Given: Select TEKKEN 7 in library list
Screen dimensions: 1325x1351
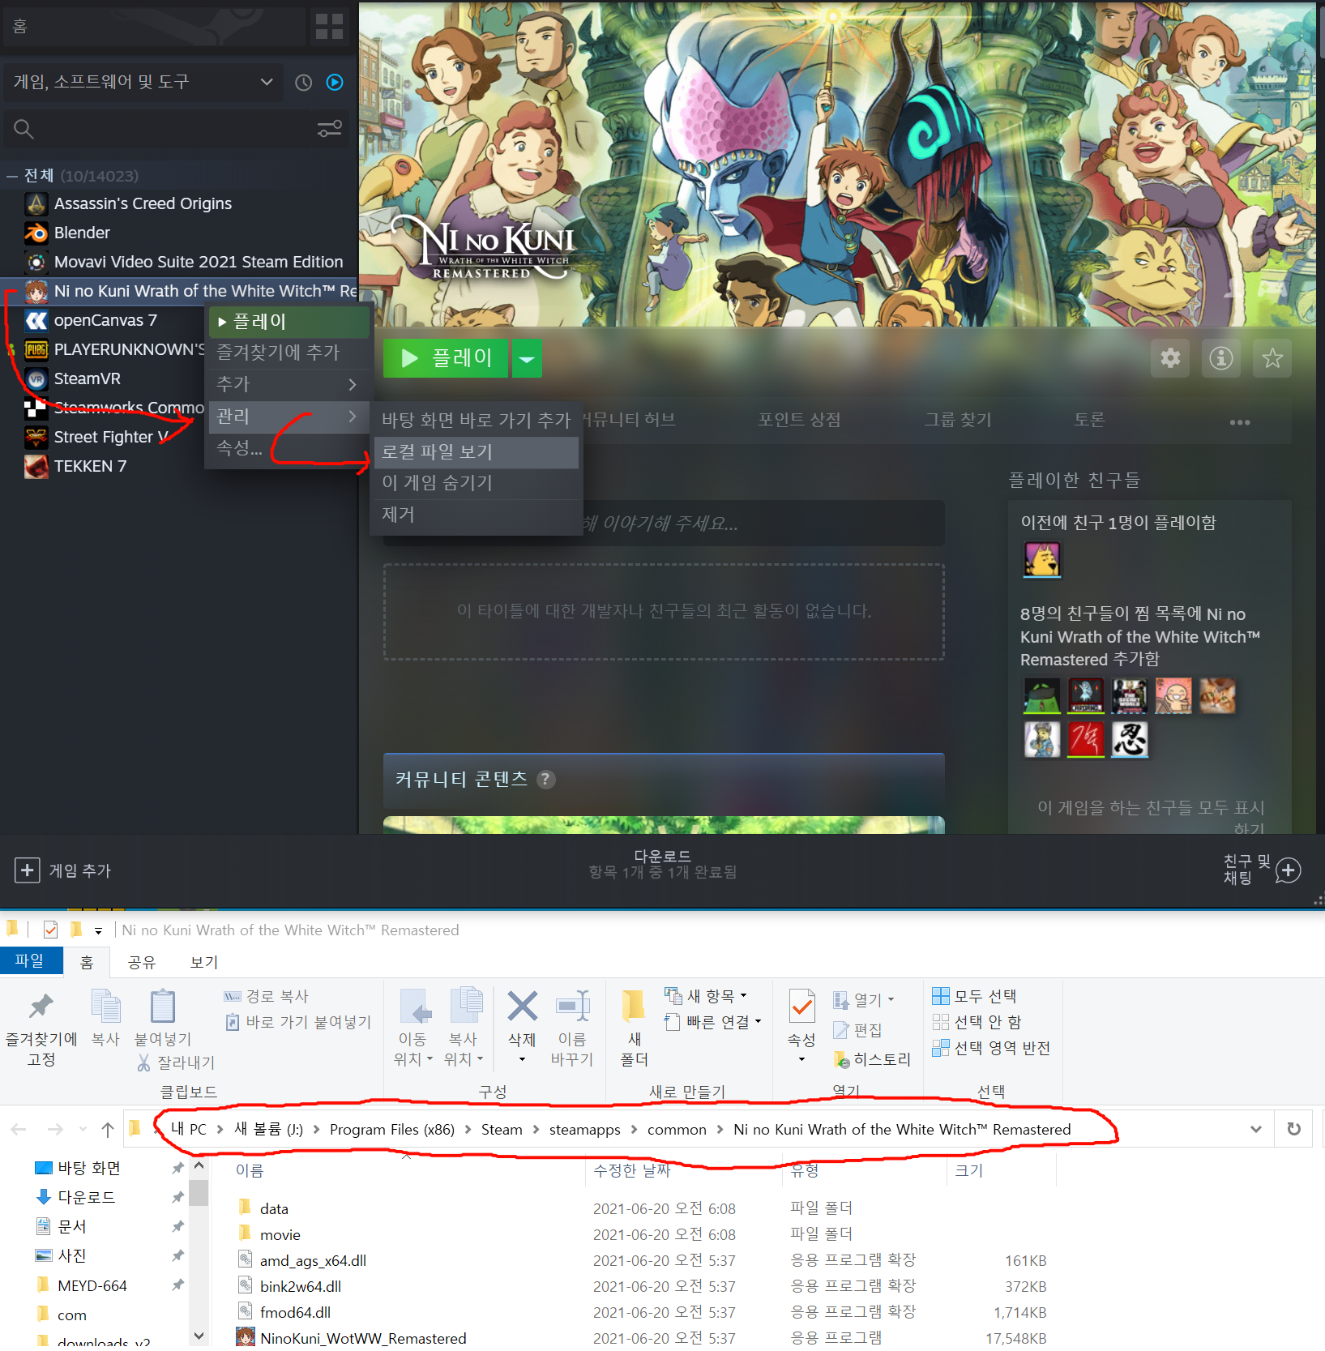Looking at the screenshot, I should [x=90, y=466].
